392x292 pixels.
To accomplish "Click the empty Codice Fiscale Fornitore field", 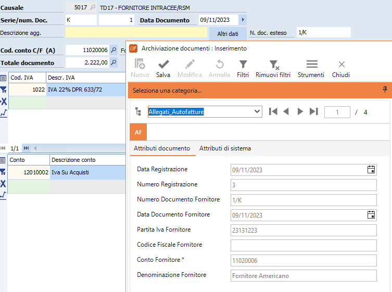I will coord(304,245).
